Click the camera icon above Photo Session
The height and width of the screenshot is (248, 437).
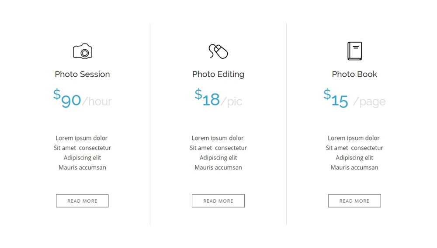(83, 51)
